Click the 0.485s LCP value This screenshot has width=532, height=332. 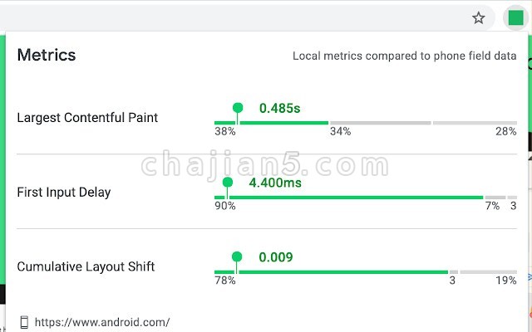[279, 109]
